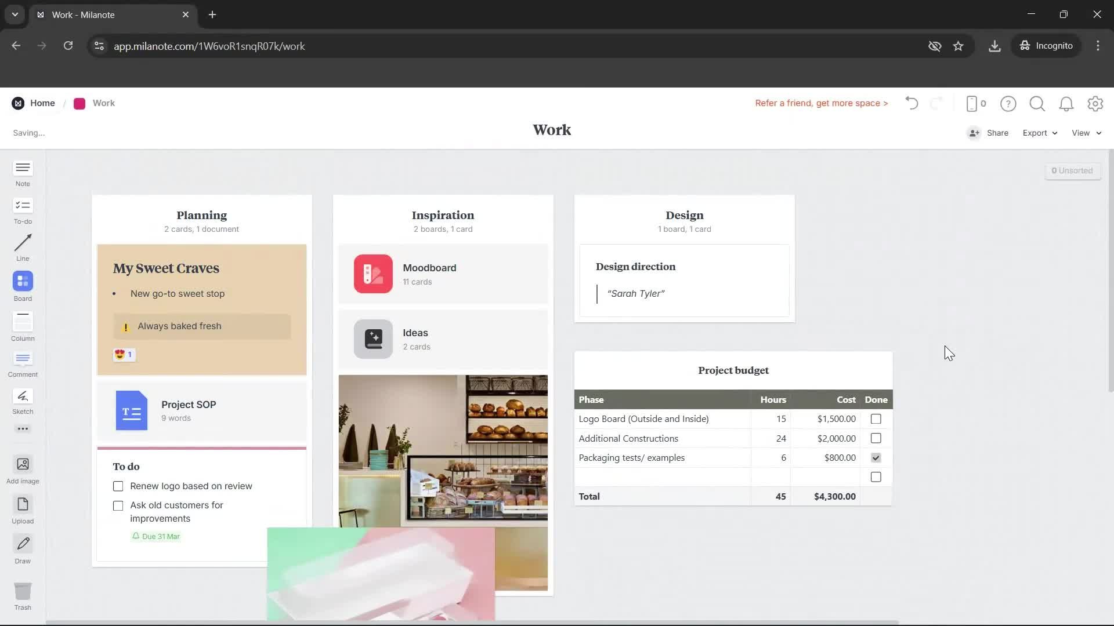Check 'Renew logo based on review' task
Viewport: 1114px width, 626px height.
coord(118,486)
